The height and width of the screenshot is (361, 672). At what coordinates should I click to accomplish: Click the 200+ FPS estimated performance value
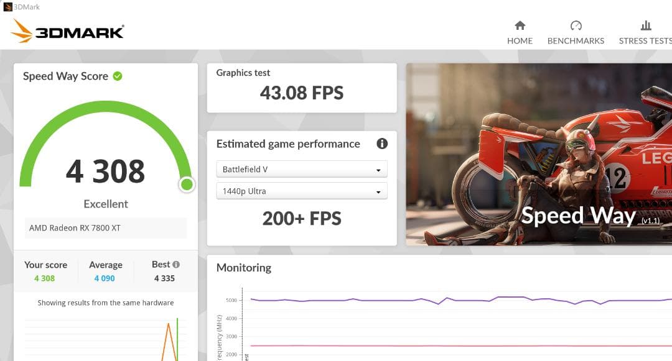coord(302,219)
